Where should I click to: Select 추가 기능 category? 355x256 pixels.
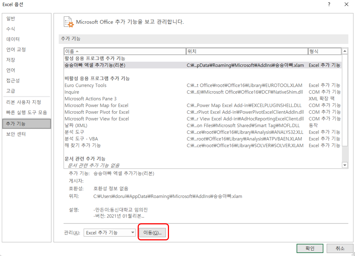tap(26, 124)
